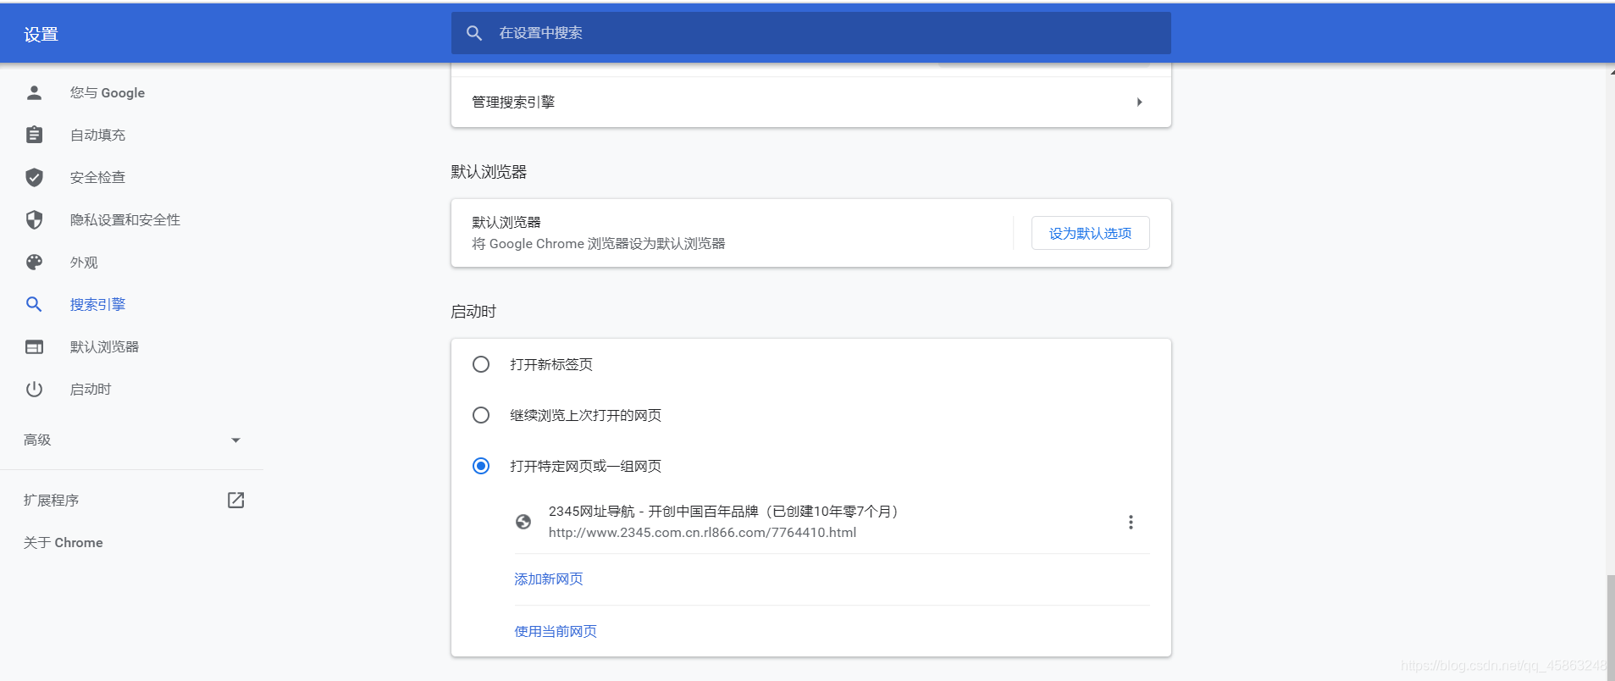
Task: Open the three-dot menu for 2345网址导航 entry
Action: (x=1131, y=522)
